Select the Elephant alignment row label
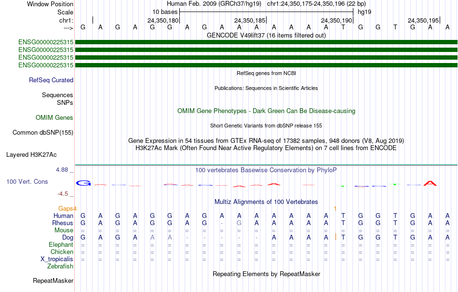This screenshot has width=458, height=292. pos(61,245)
